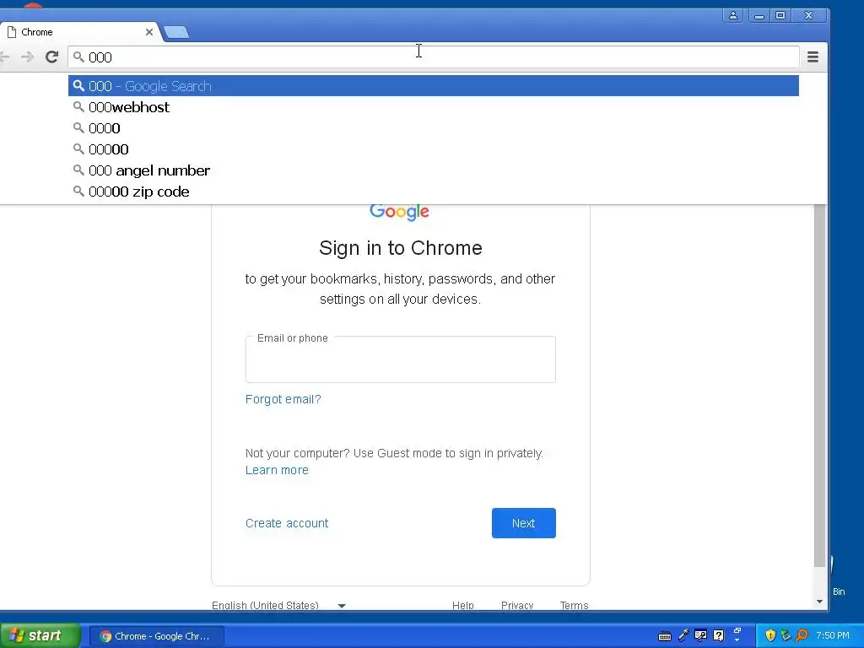Open a new tab
Screen dimensions: 864x648
[176, 32]
